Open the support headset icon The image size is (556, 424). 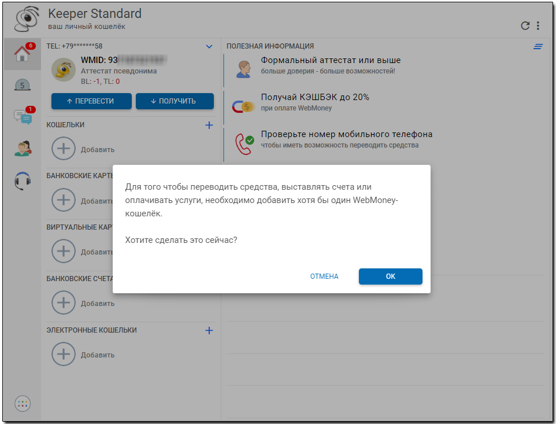coord(23,180)
